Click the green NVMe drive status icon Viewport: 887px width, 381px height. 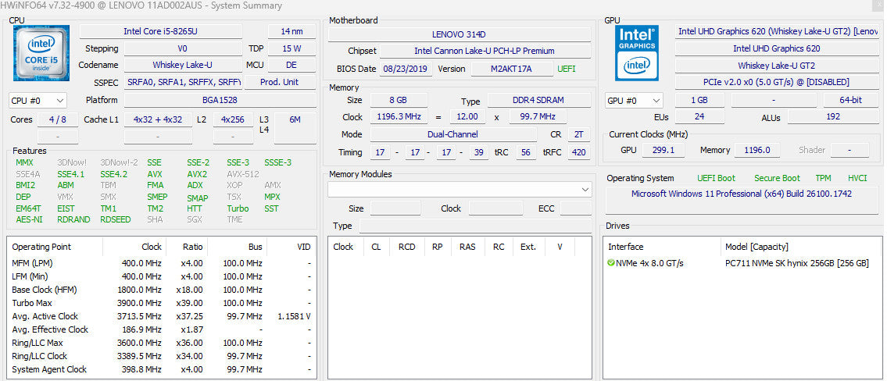(x=610, y=263)
